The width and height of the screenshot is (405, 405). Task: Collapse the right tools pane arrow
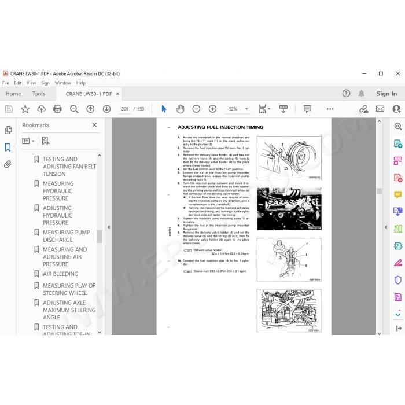pyautogui.click(x=386, y=227)
